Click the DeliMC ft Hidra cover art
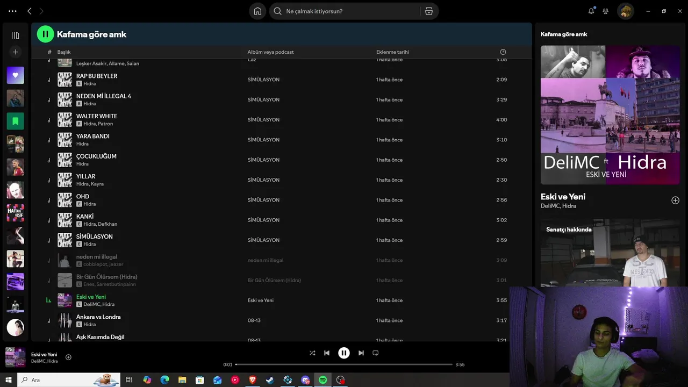 click(610, 115)
